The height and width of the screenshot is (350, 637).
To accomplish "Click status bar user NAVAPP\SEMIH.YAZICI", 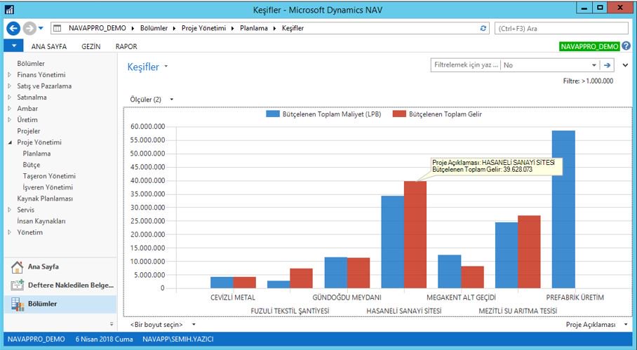I will point(178,339).
